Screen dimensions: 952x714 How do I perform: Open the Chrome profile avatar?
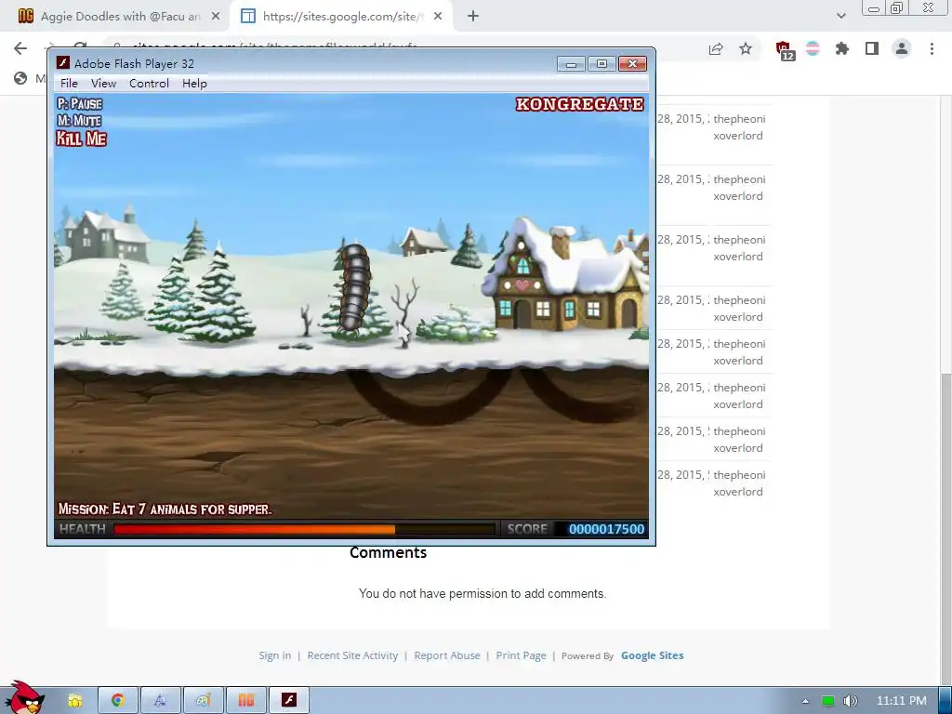click(902, 48)
